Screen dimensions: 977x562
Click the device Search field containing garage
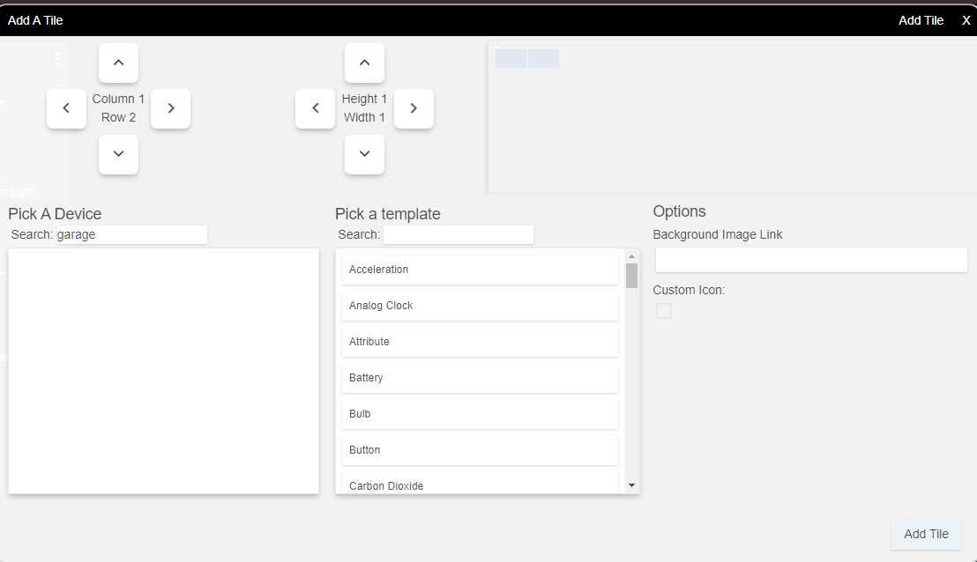coord(130,235)
